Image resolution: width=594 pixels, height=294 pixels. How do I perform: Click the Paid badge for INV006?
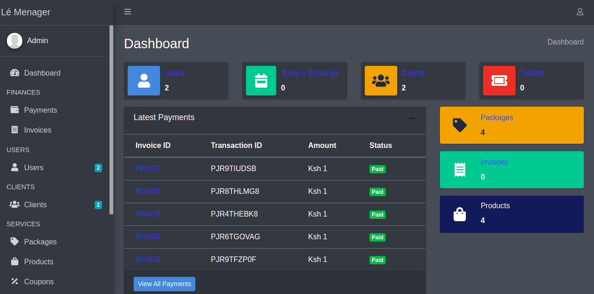[x=377, y=192]
